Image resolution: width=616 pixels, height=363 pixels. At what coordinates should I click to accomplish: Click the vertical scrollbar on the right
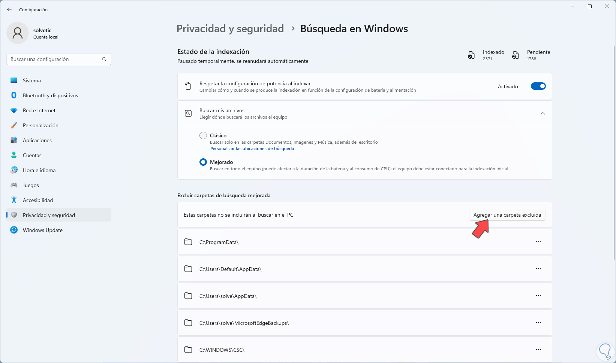(614, 150)
